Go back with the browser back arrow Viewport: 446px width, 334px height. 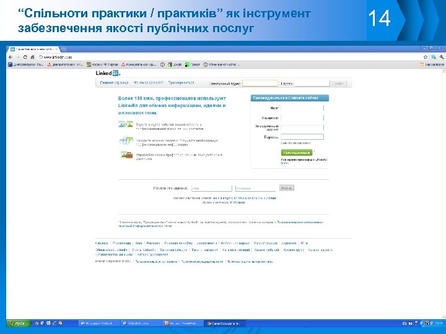11,57
